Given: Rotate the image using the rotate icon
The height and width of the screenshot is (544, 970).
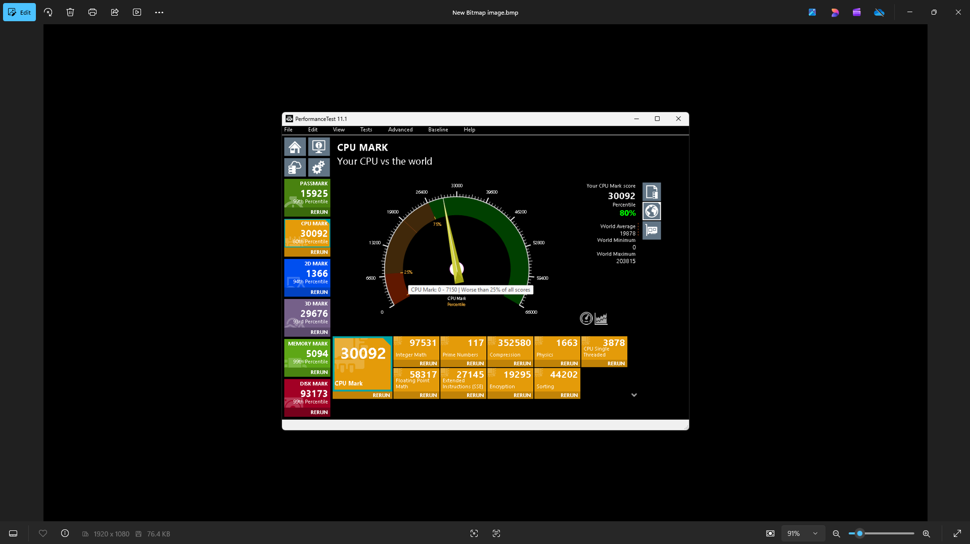Looking at the screenshot, I should [48, 12].
